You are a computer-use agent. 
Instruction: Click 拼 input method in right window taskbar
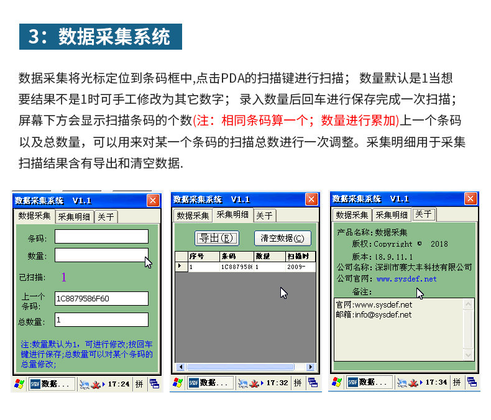coord(457,382)
